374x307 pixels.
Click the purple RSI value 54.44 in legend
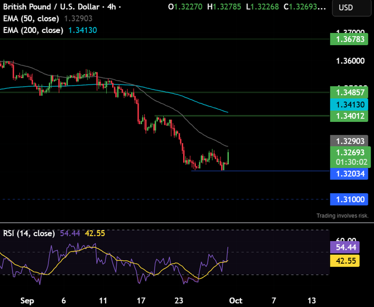70,233
